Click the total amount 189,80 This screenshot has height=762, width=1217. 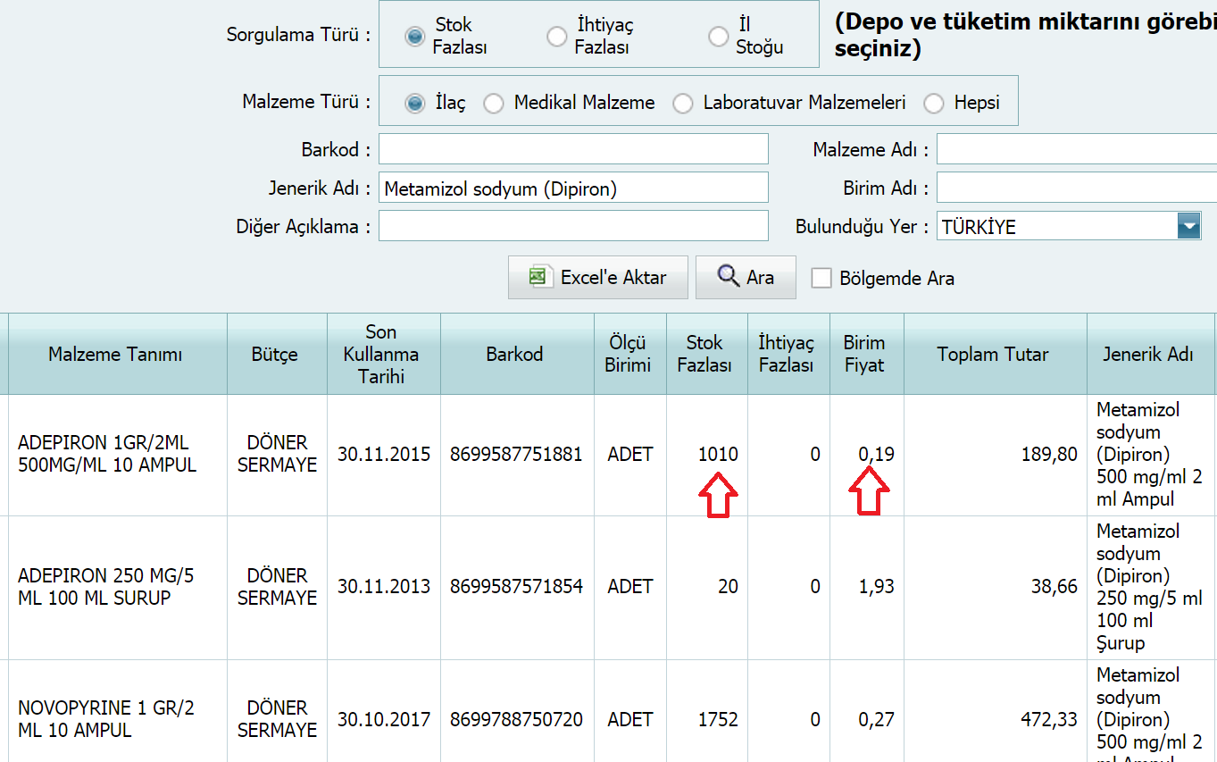pos(1049,454)
